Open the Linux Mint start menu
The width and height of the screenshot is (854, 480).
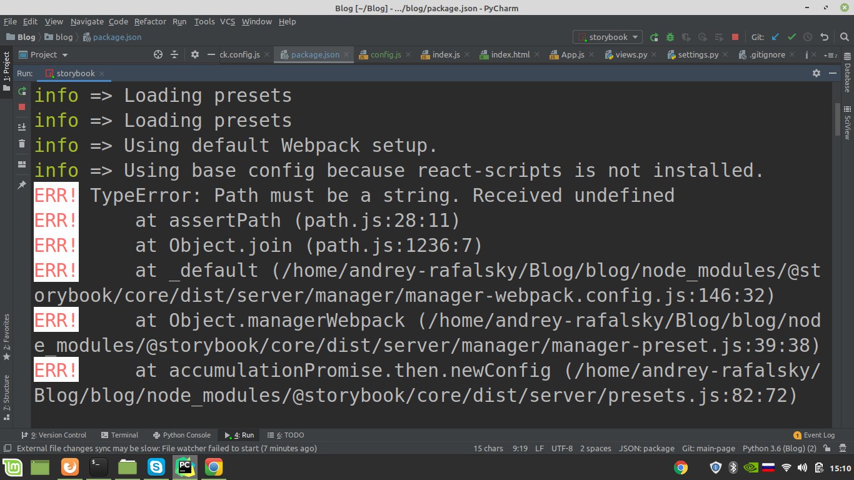point(12,467)
